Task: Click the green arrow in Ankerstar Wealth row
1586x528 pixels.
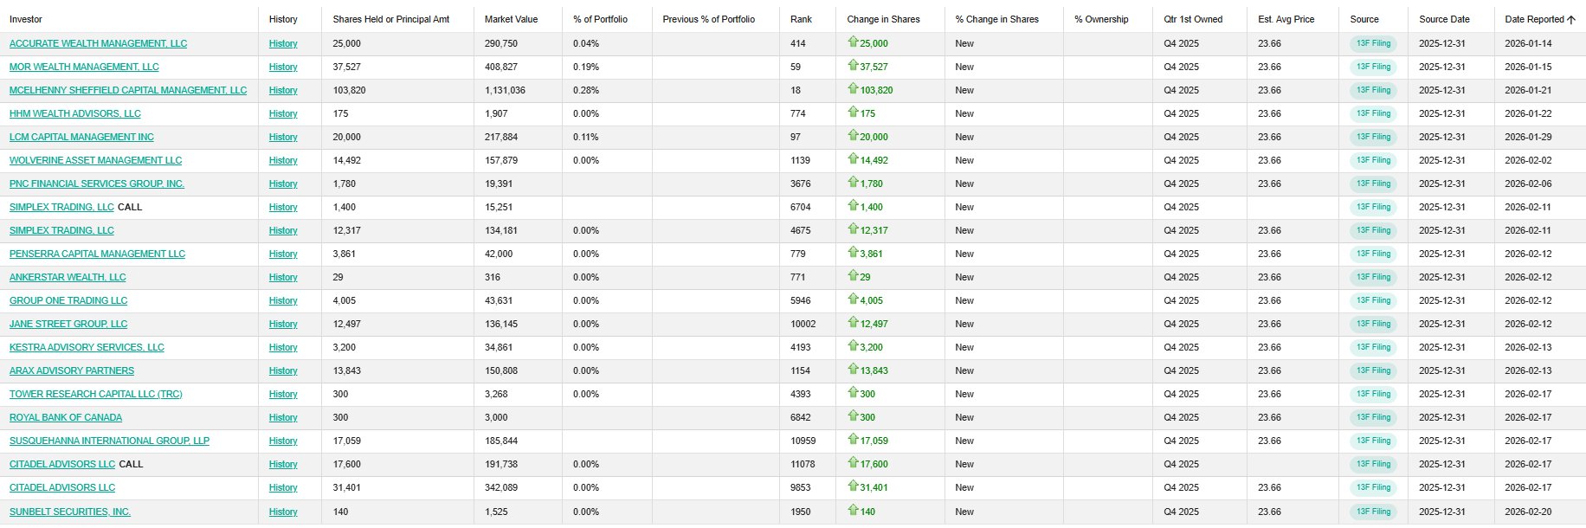Action: click(853, 275)
